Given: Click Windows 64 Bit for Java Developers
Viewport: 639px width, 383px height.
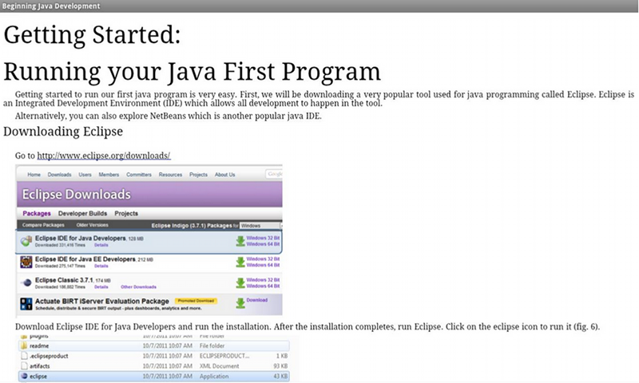Looking at the screenshot, I should 263,244.
